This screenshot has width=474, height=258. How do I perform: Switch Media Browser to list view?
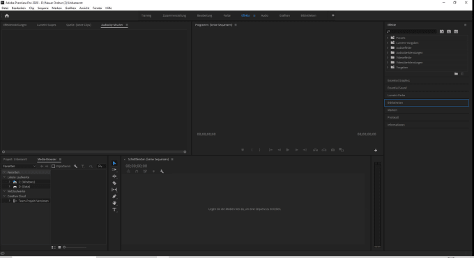pyautogui.click(x=54, y=248)
